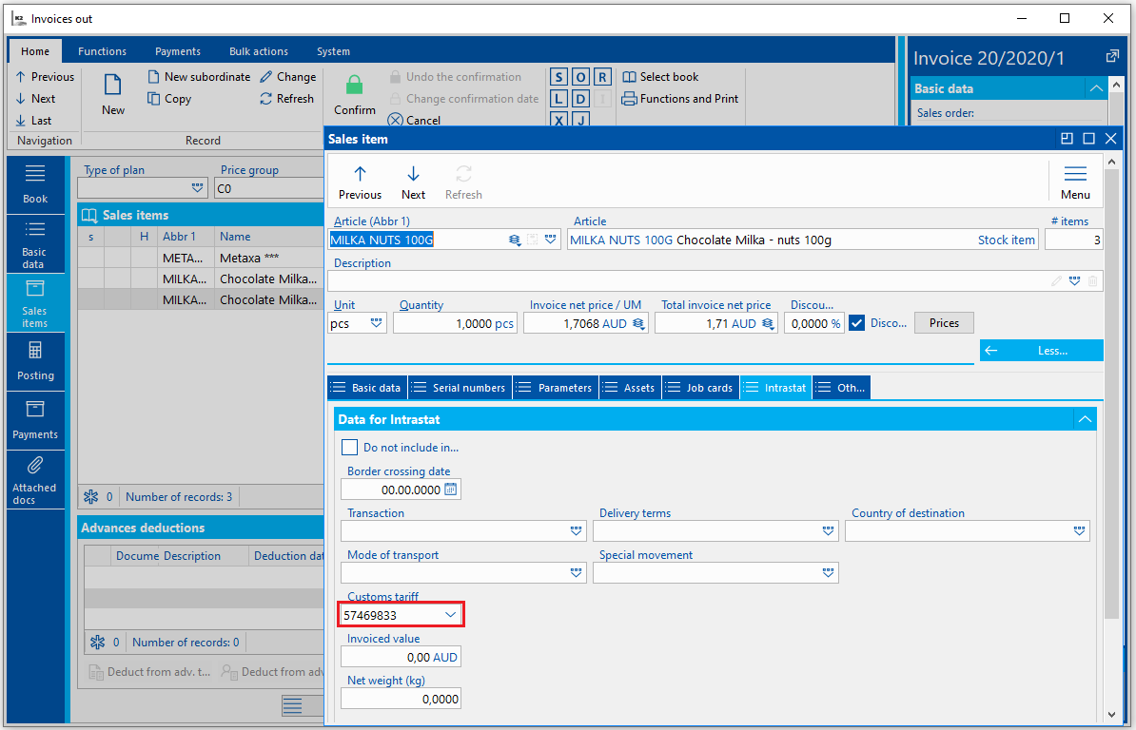
Task: Open the Delivery terms dropdown
Action: [828, 531]
